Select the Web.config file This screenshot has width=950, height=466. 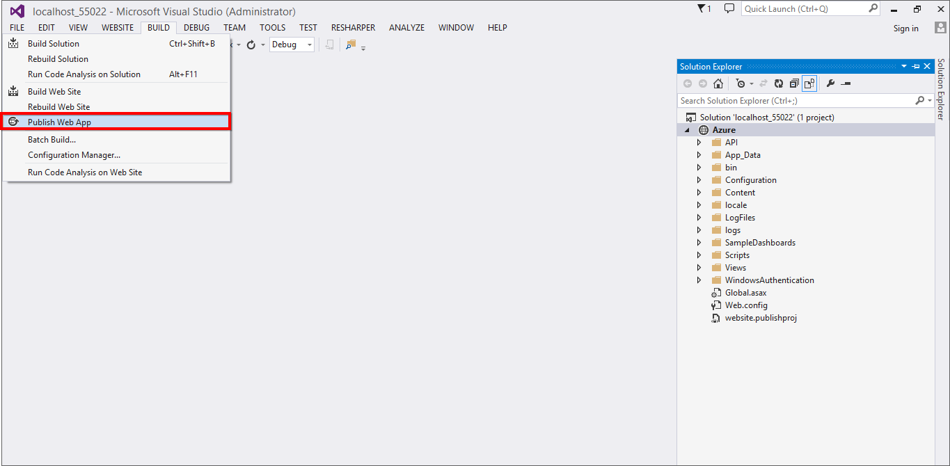pyautogui.click(x=746, y=305)
